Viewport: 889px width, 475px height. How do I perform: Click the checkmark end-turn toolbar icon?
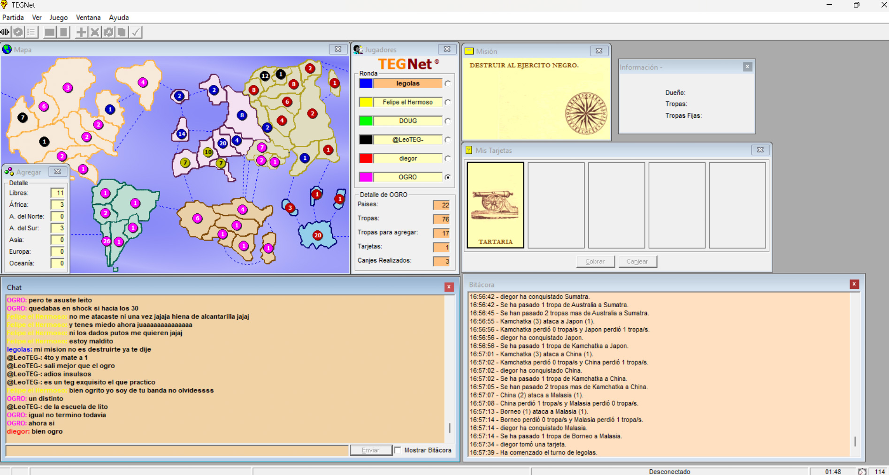(136, 32)
